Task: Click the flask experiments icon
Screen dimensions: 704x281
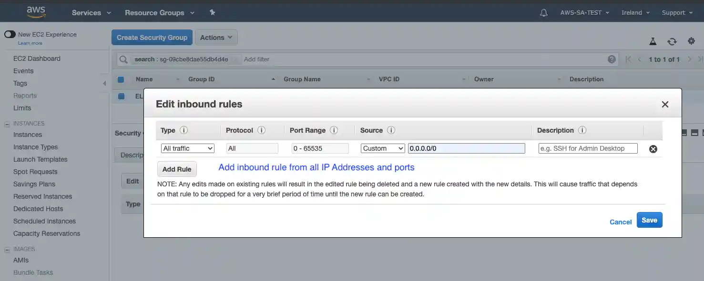Action: click(x=653, y=41)
